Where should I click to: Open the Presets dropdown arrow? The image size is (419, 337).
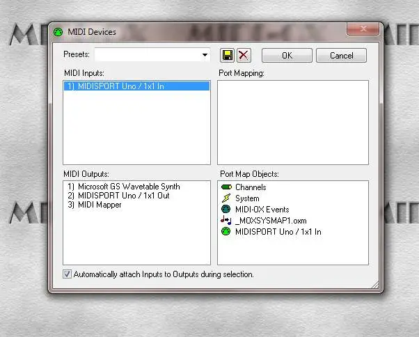coord(205,55)
